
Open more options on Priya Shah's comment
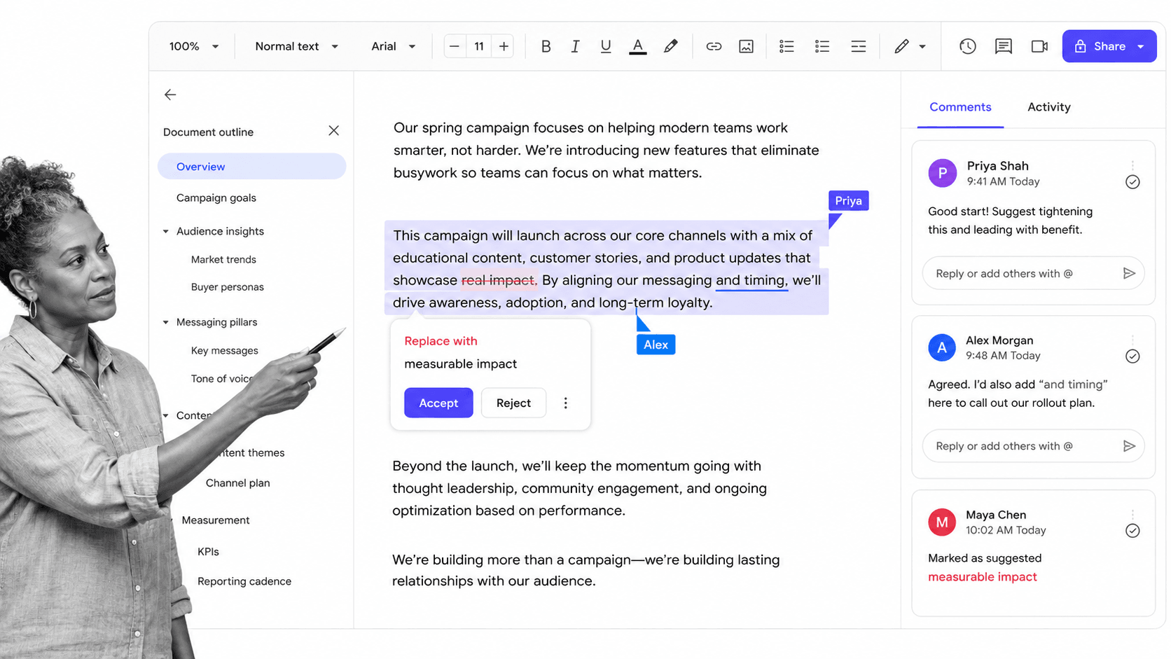(1132, 165)
